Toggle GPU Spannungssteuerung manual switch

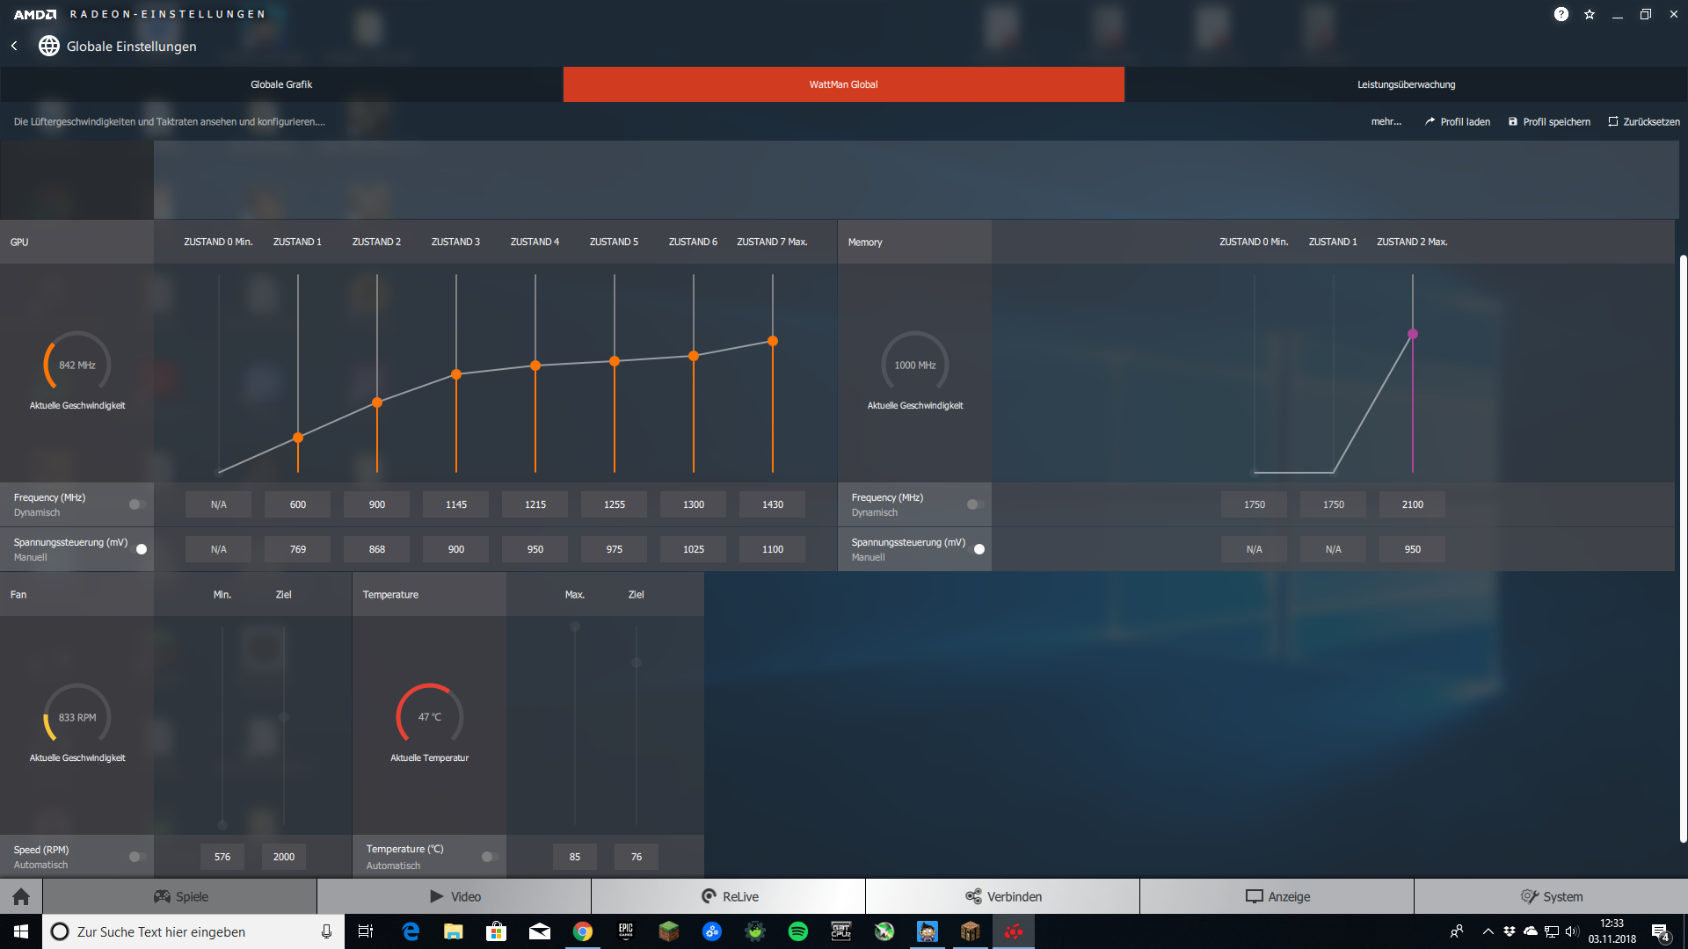pyautogui.click(x=138, y=549)
